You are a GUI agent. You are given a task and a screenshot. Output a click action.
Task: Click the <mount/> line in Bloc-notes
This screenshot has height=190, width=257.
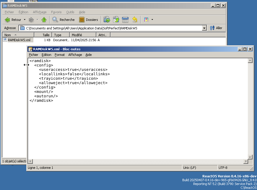44,92
